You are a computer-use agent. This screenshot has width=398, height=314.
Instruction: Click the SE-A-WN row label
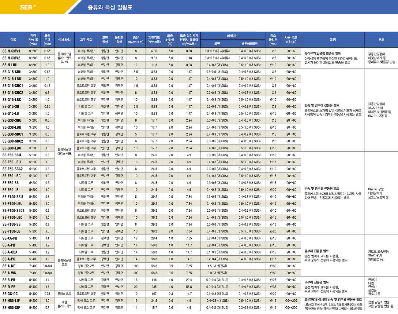9,273
